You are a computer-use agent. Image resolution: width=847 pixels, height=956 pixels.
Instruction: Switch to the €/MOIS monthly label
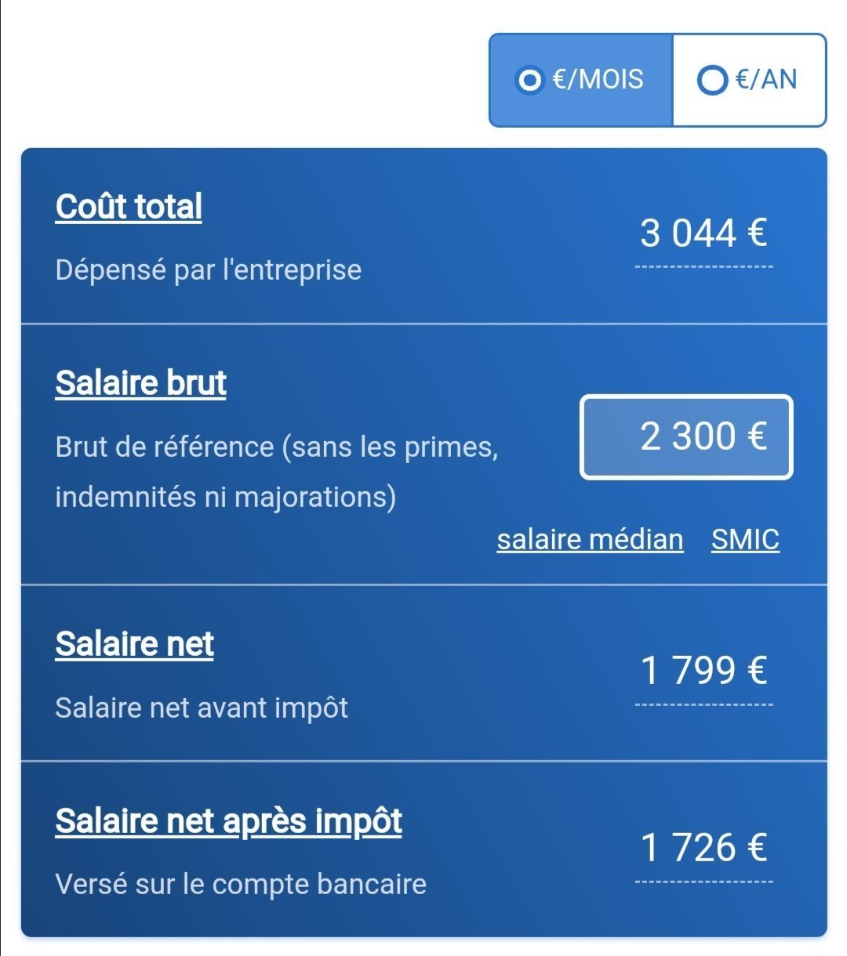coord(598,79)
